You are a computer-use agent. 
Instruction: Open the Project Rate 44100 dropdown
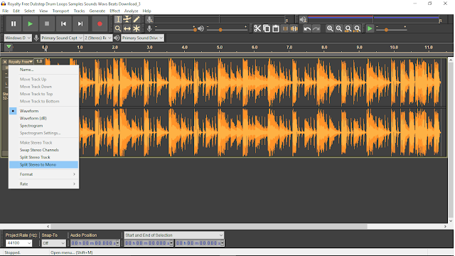19,243
